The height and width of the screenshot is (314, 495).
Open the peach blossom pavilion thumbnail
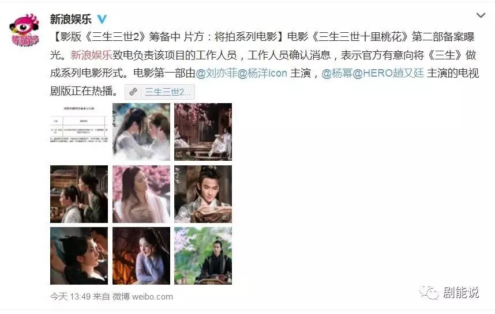(203, 132)
